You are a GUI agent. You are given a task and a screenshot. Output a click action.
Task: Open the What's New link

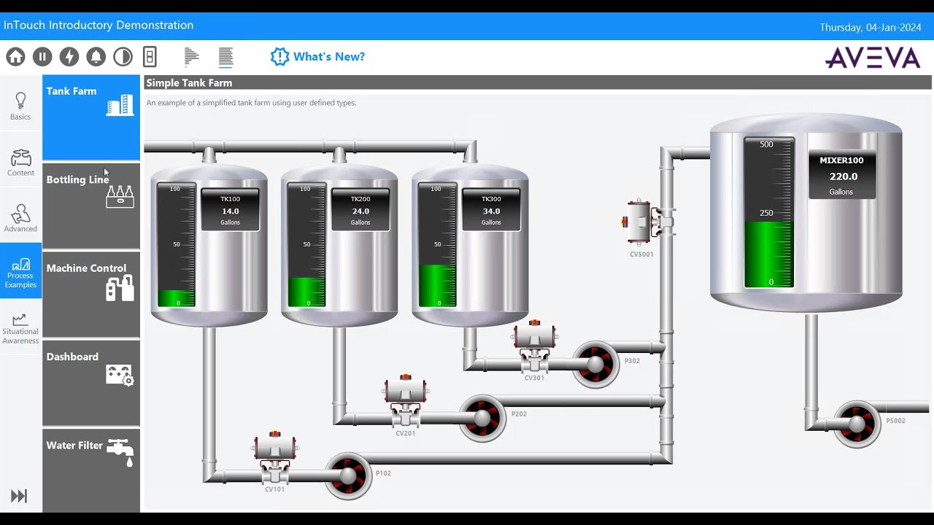[317, 57]
